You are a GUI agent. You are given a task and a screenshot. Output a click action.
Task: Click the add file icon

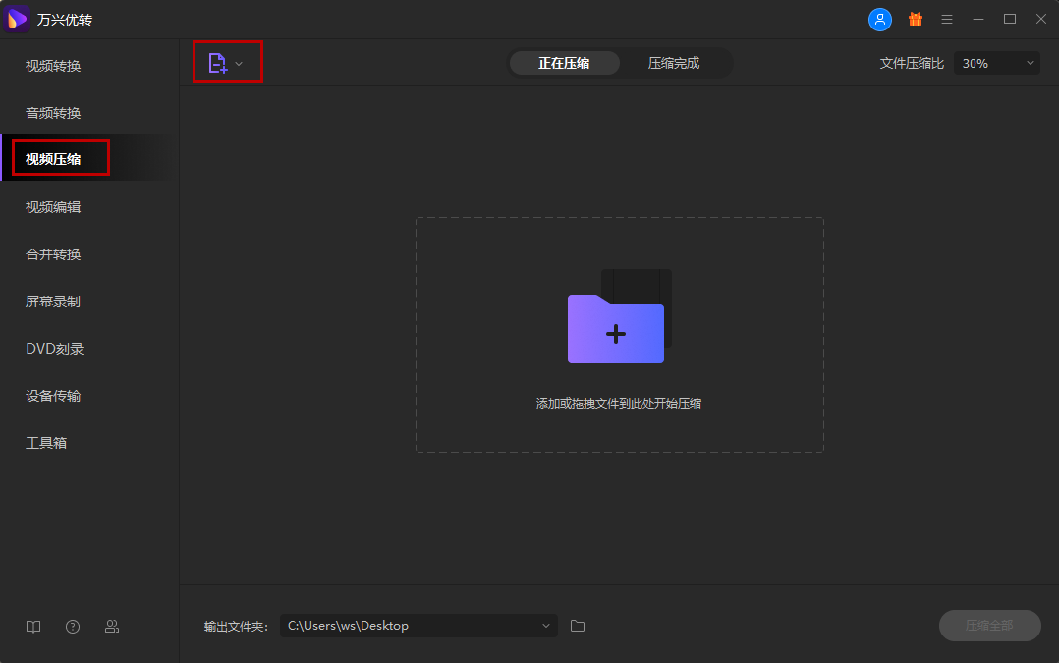point(217,63)
